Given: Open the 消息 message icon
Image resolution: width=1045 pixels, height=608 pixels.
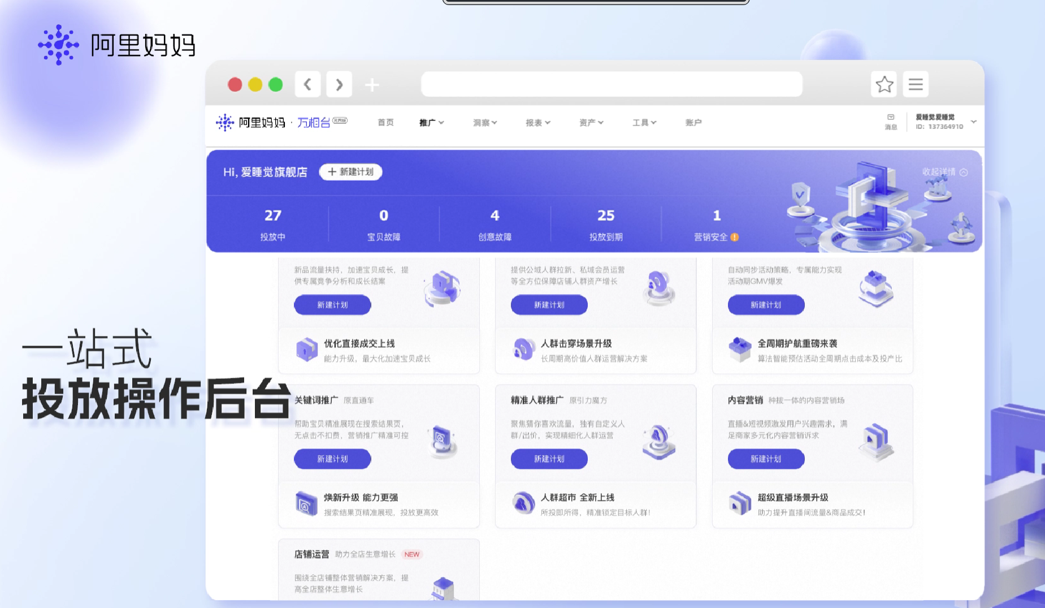Looking at the screenshot, I should pos(891,121).
